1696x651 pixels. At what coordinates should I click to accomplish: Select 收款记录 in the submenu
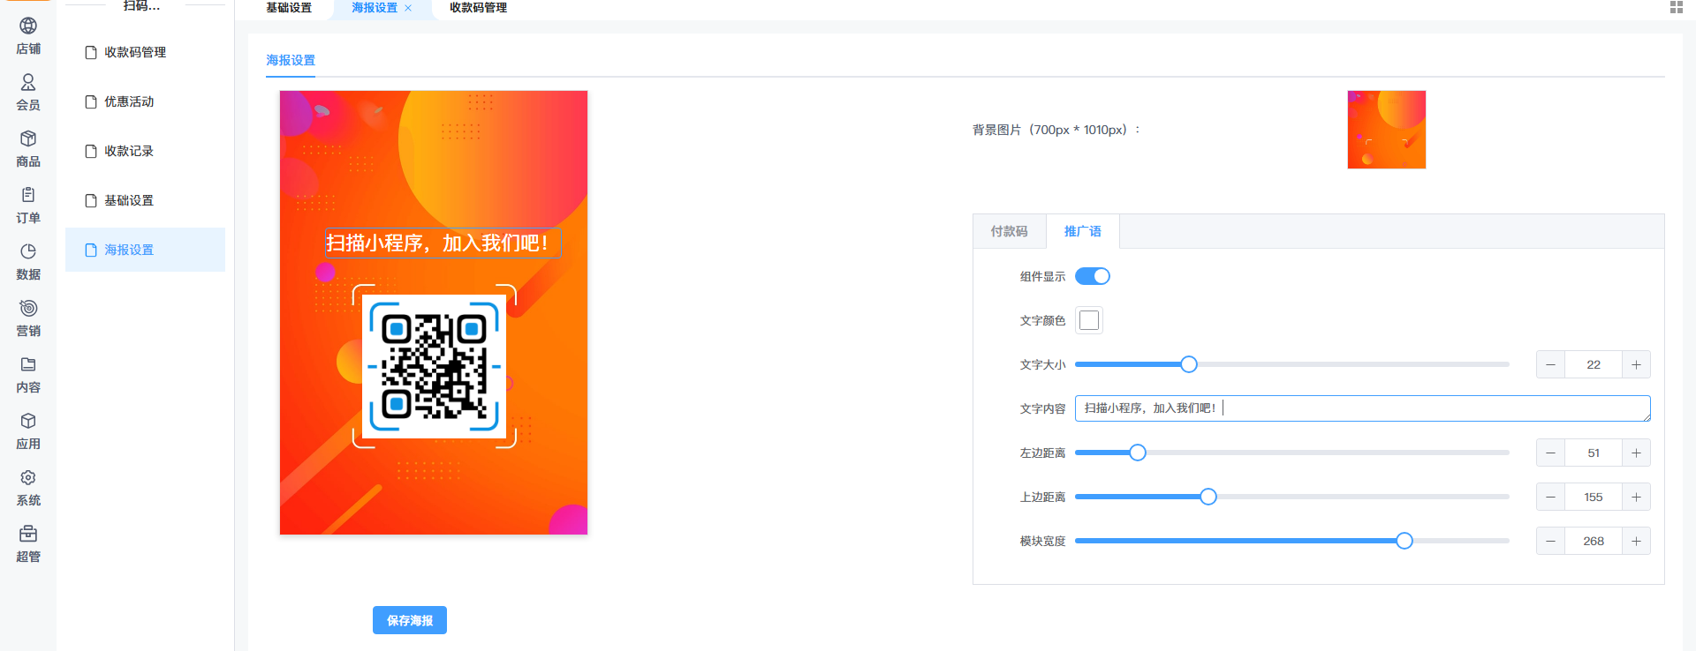145,151
